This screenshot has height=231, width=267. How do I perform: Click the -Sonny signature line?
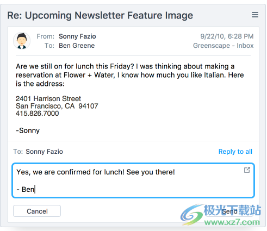28,130
